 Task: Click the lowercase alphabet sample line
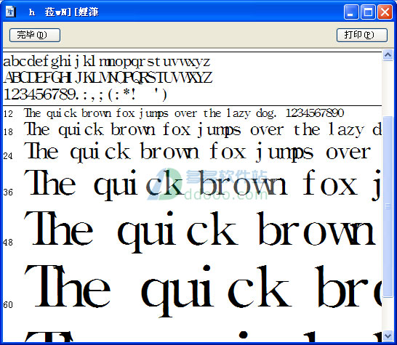coord(107,62)
